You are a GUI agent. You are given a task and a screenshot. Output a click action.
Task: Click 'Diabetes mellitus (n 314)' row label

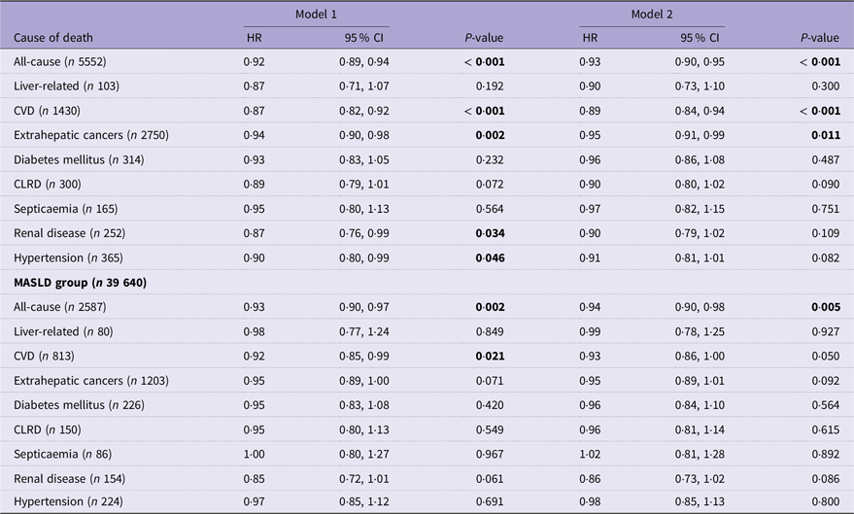click(79, 159)
